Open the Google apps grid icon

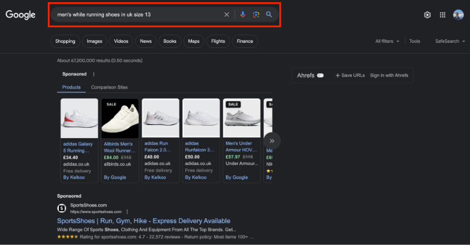(x=443, y=15)
